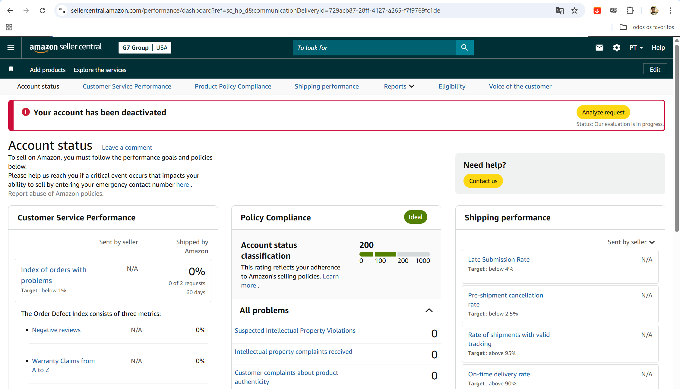The image size is (680, 389).
Task: Open Index of orders with problems
Action: pos(54,275)
